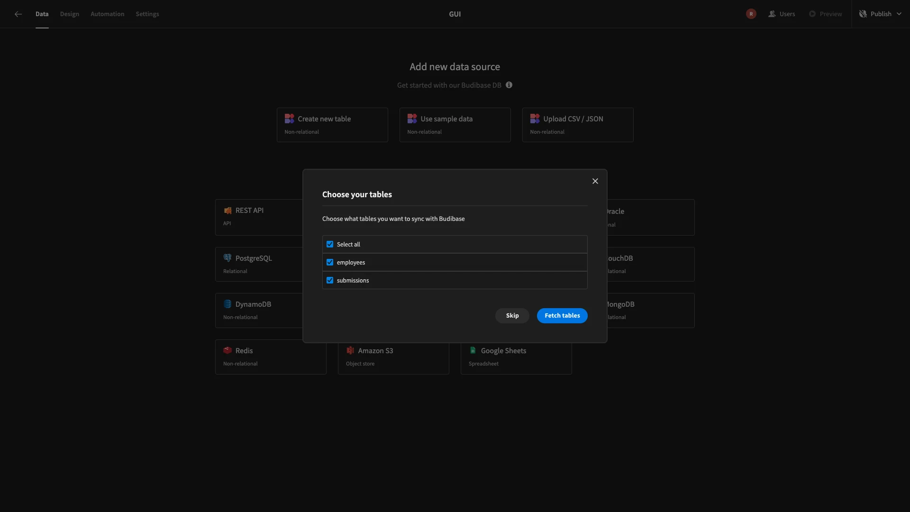Click the Amazon S3 icon
The height and width of the screenshot is (512, 910).
350,351
